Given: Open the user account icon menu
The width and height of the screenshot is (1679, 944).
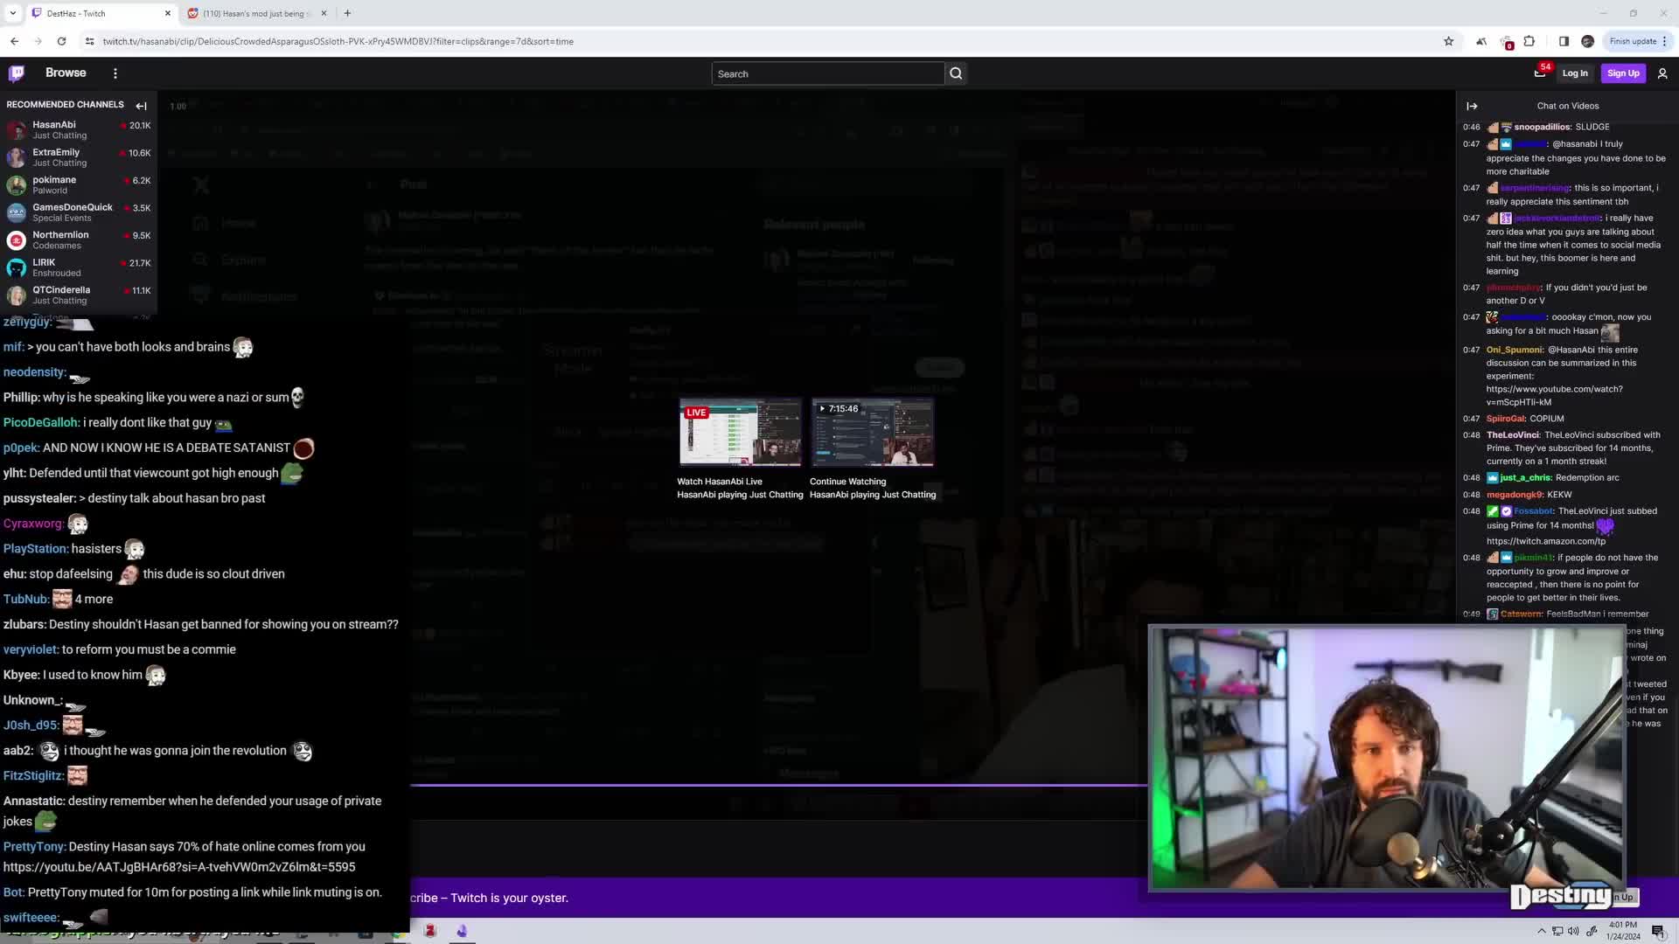Looking at the screenshot, I should pyautogui.click(x=1662, y=73).
